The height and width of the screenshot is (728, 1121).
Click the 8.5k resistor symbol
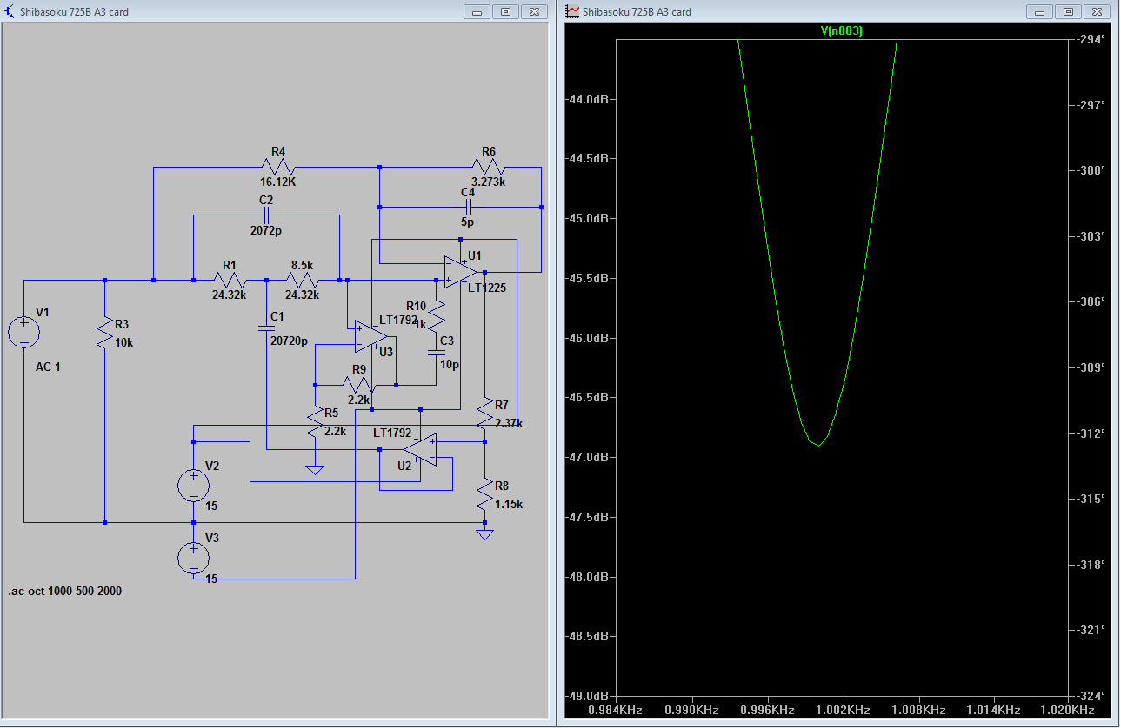pos(303,280)
